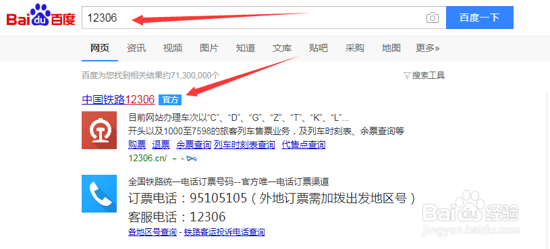Expand the 更多» menu

tap(428, 48)
